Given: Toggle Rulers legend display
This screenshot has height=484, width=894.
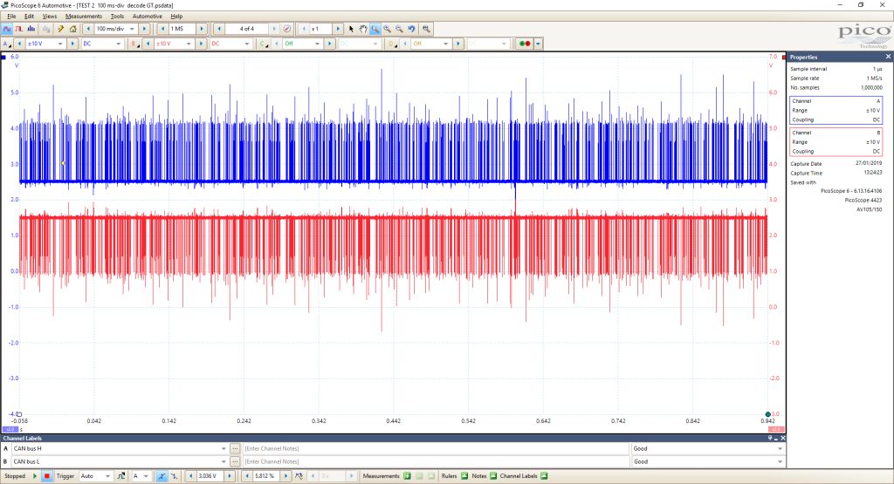Looking at the screenshot, I should coord(464,476).
